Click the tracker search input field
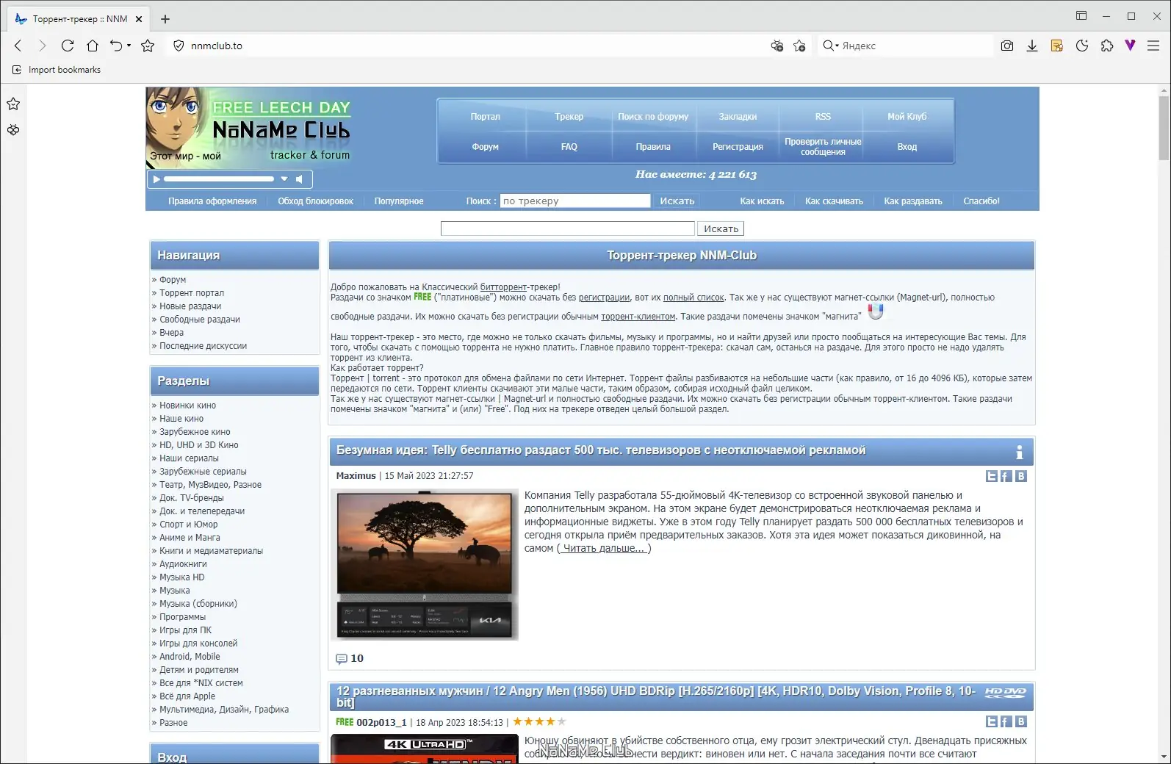The height and width of the screenshot is (764, 1171). point(575,201)
